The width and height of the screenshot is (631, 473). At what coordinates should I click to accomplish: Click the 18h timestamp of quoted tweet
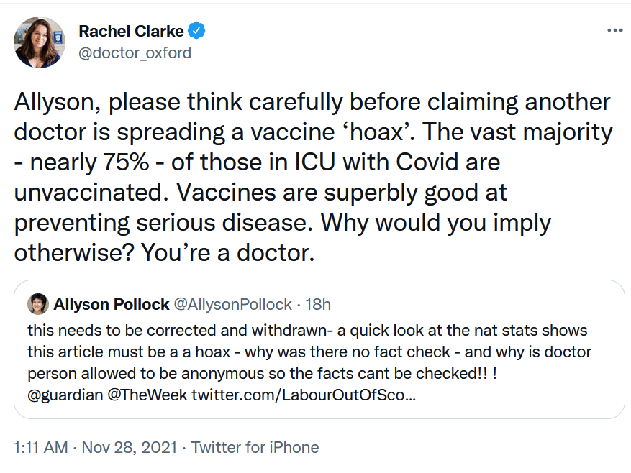tap(318, 305)
